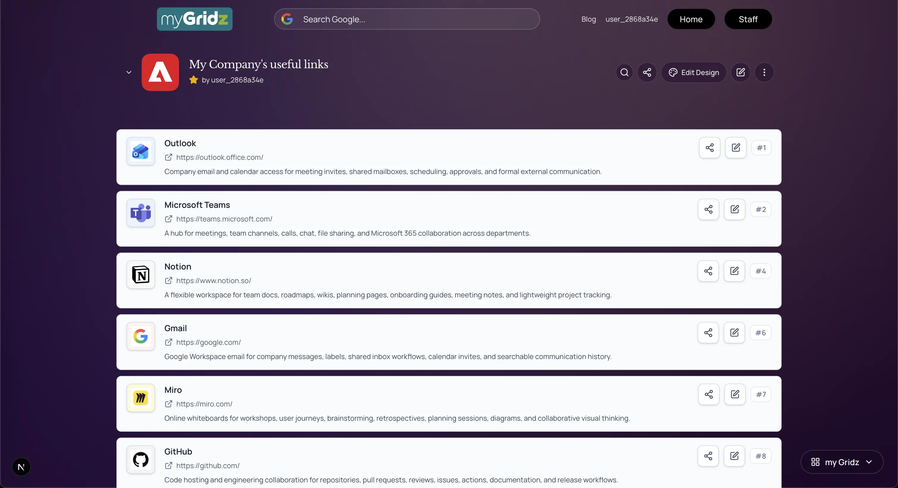Edit the Miro entry
Image resolution: width=898 pixels, height=488 pixels.
tap(735, 394)
